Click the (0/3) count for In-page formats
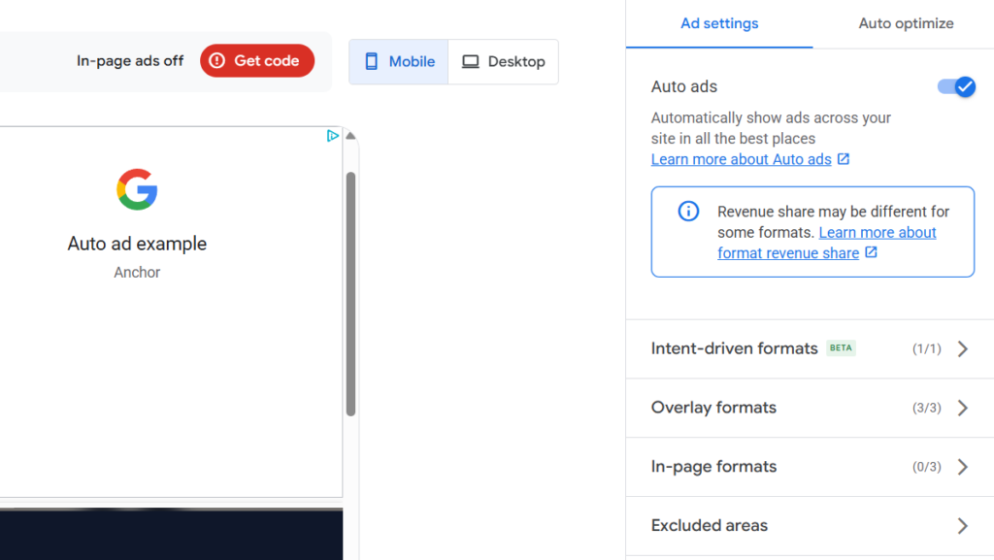 click(927, 467)
